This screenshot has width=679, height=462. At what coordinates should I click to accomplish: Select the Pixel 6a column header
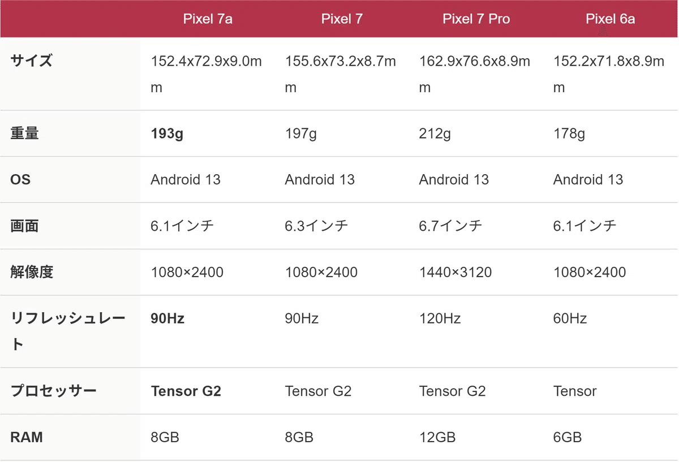pos(610,19)
